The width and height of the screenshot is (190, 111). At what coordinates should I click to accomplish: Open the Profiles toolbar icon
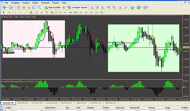pos(11,8)
